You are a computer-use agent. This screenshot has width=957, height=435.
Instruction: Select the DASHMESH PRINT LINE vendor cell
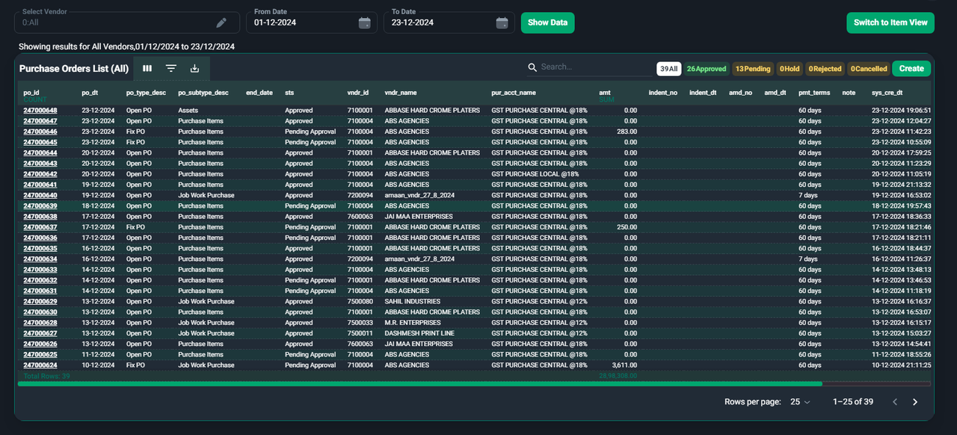coord(419,333)
